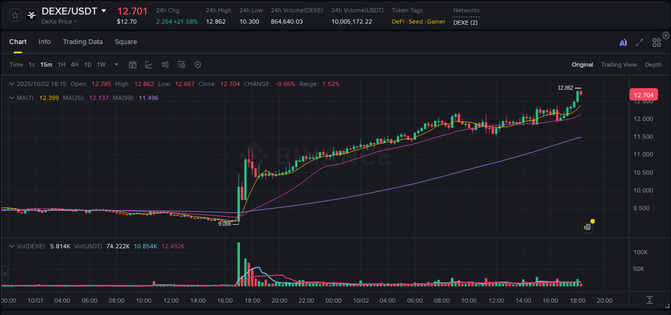This screenshot has height=315, width=671.
Task: Open chart settings via the hexagon gear icon
Action: click(x=198, y=65)
